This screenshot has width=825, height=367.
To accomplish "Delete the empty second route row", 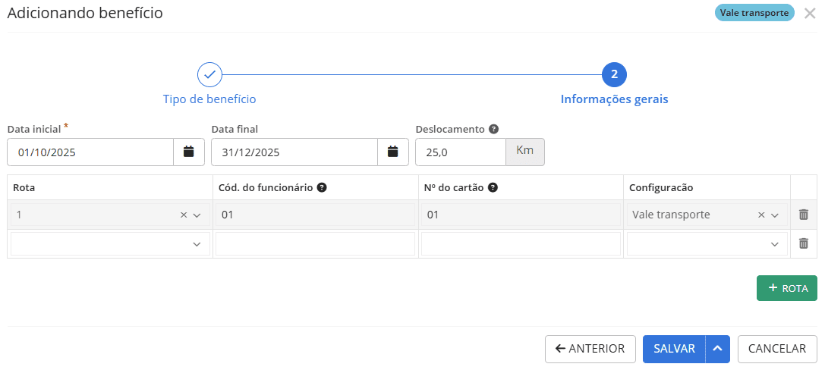I will click(x=804, y=243).
